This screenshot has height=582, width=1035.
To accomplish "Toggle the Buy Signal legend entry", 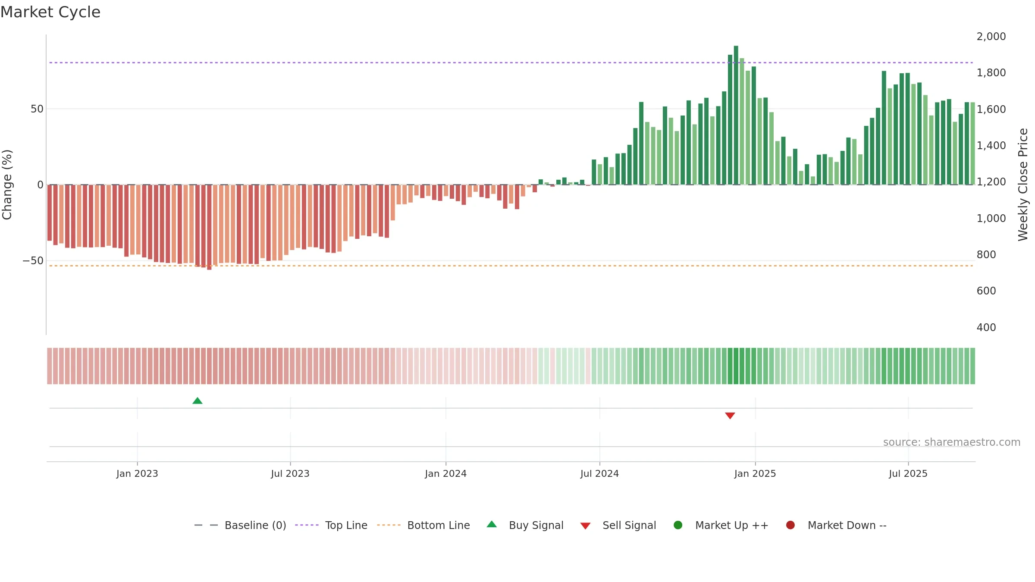I will [525, 525].
